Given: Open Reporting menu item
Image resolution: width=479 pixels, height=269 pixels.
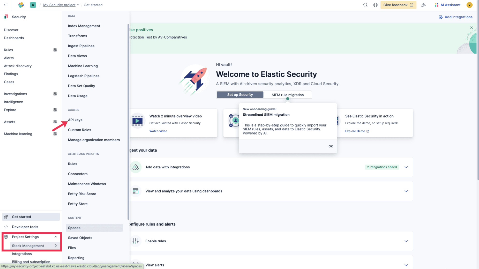Looking at the screenshot, I should pos(76,258).
